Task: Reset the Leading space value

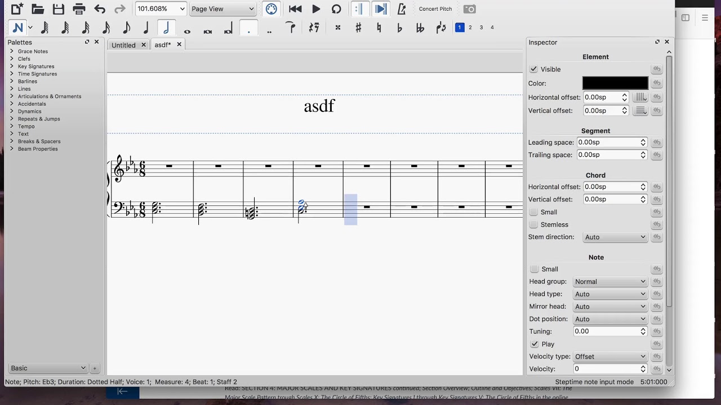Action: tap(657, 143)
